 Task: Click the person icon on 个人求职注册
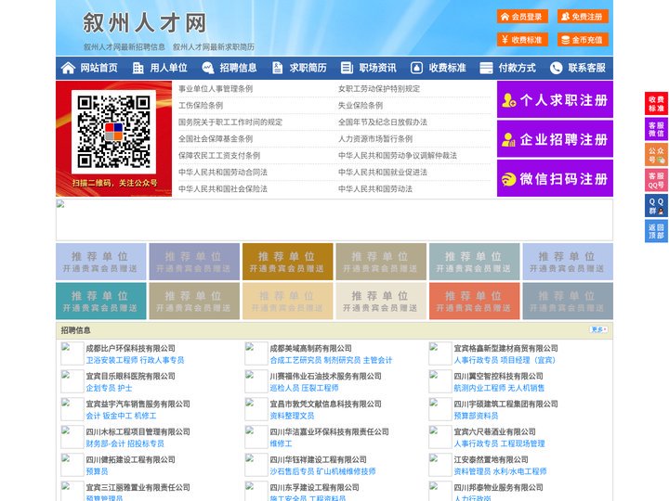(x=509, y=100)
